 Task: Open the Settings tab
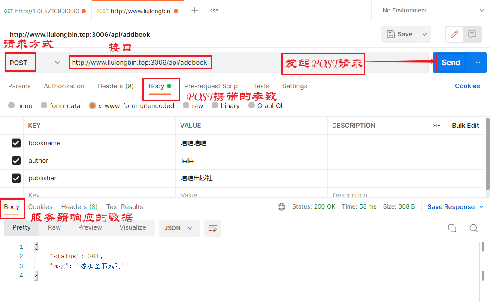point(295,86)
